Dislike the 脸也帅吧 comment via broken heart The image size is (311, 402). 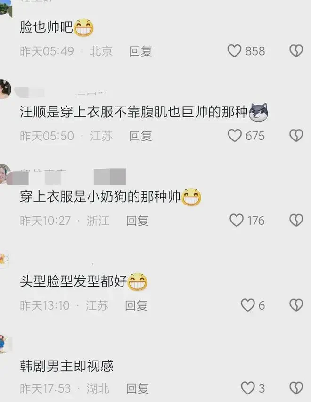tap(296, 51)
